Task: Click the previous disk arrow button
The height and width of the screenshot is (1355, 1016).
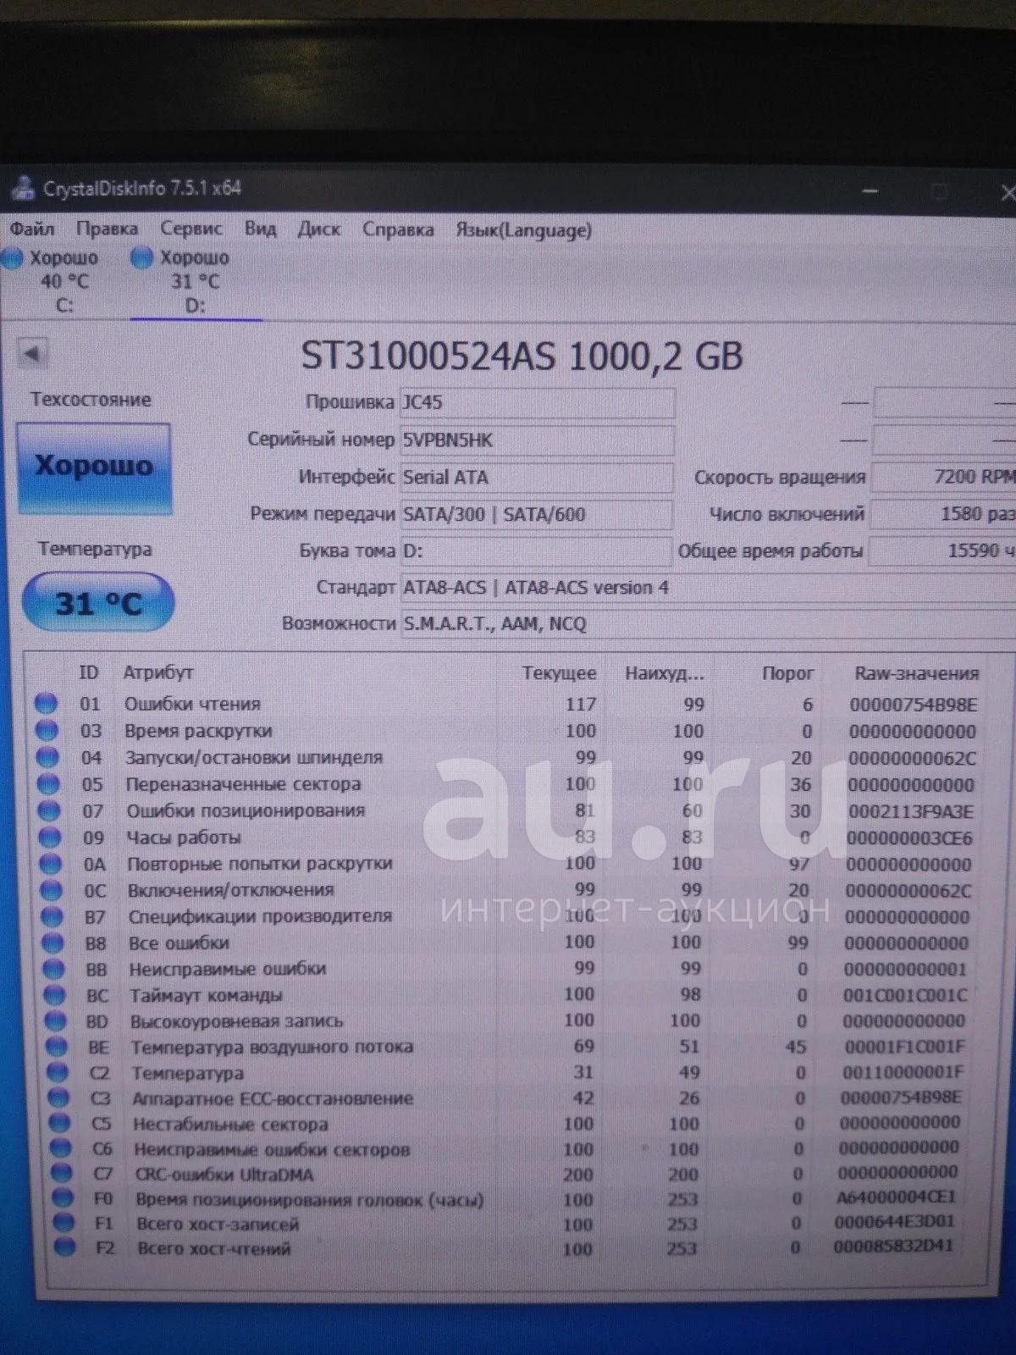Action: coord(32,352)
